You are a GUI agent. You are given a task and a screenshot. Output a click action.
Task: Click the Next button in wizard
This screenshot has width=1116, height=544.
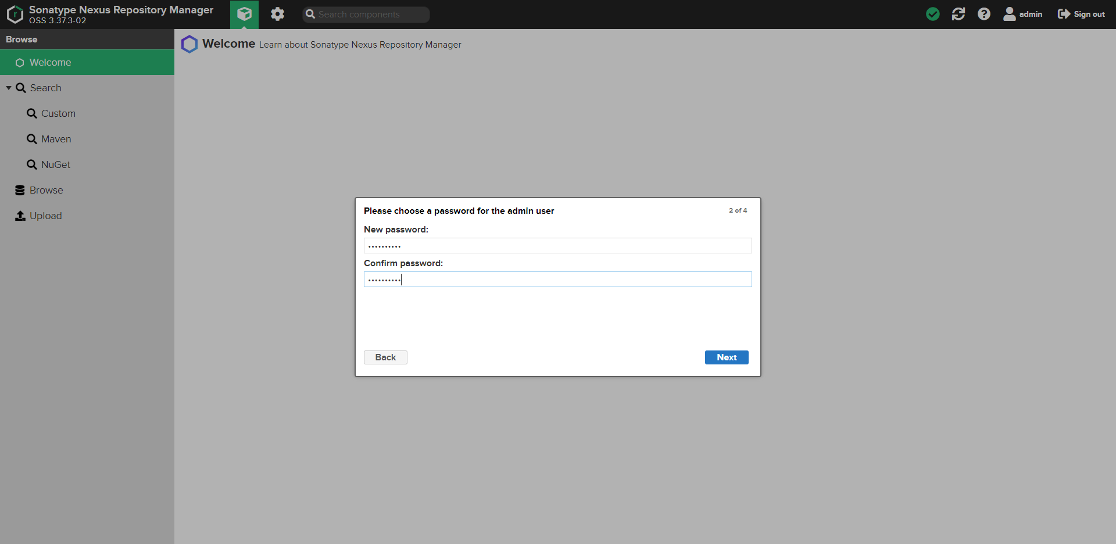click(727, 357)
